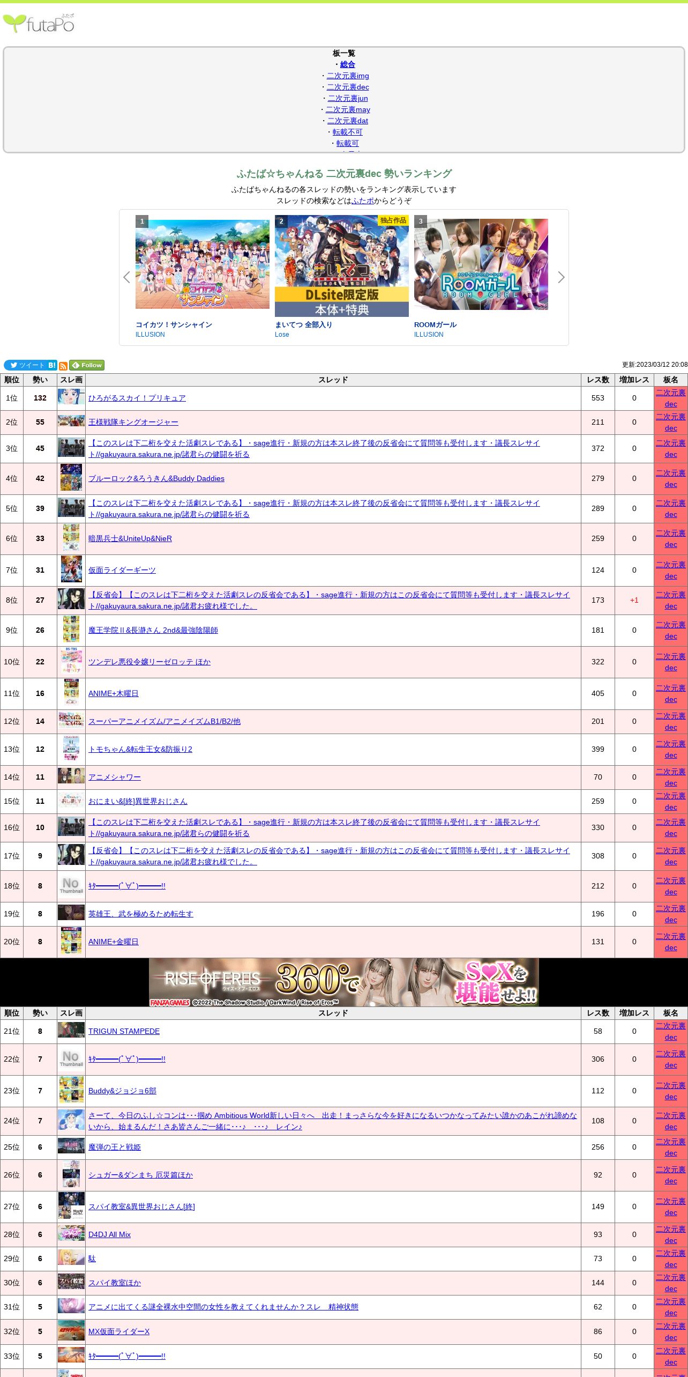Open thumbnail for 英雄王、武を極めるため転生す thread
This screenshot has height=1377, width=688.
(x=71, y=913)
